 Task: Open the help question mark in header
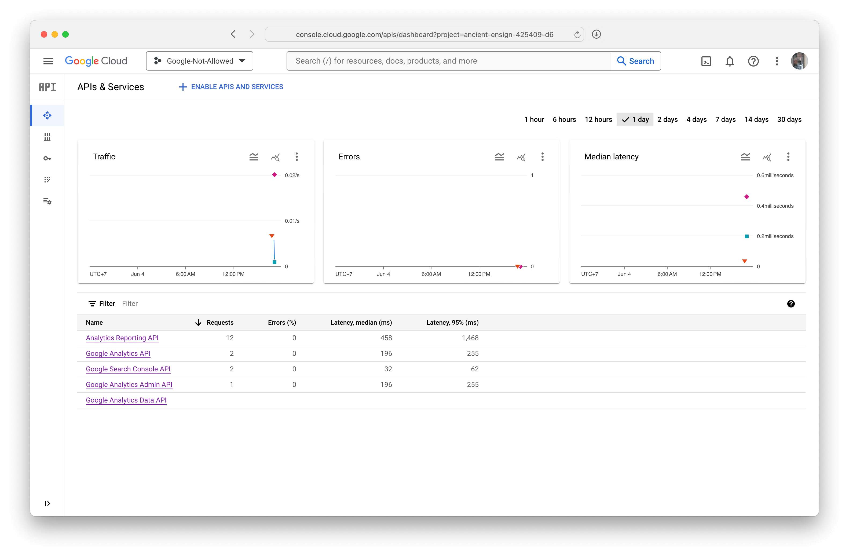[x=753, y=61]
